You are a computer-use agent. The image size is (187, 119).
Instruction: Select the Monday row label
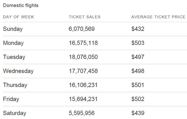13,43
